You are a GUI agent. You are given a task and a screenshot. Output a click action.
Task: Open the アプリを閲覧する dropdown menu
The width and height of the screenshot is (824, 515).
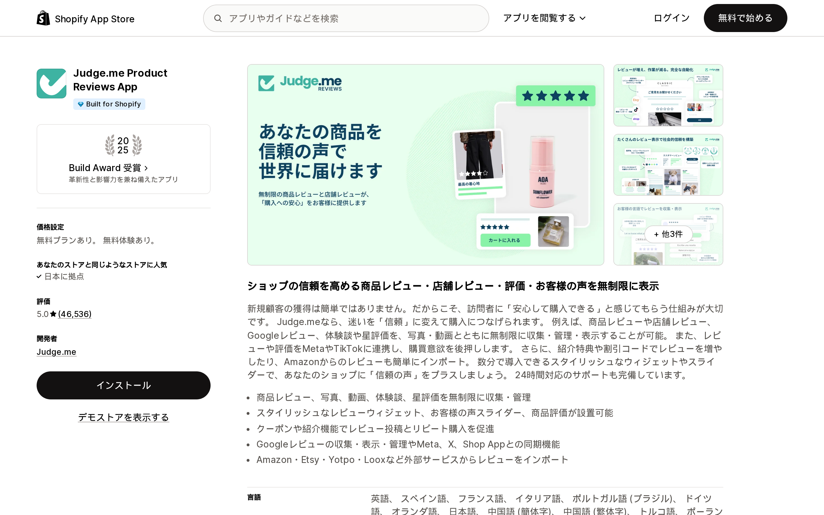[544, 18]
